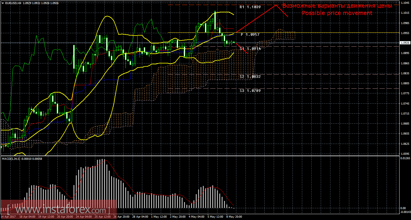411x220 pixels.
Task: Click the P 1.0957 pivot label
Action: point(250,35)
